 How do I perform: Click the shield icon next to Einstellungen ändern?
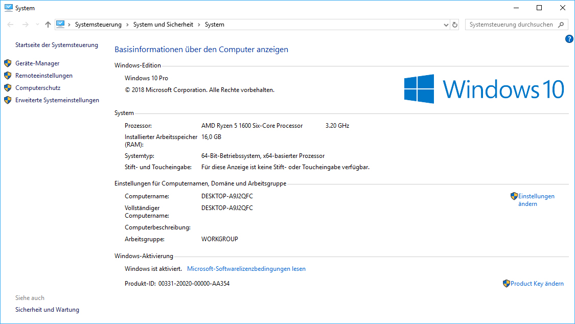tap(514, 196)
